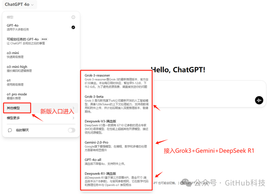Open the ChatGPT 4o model dropdown

19,5
